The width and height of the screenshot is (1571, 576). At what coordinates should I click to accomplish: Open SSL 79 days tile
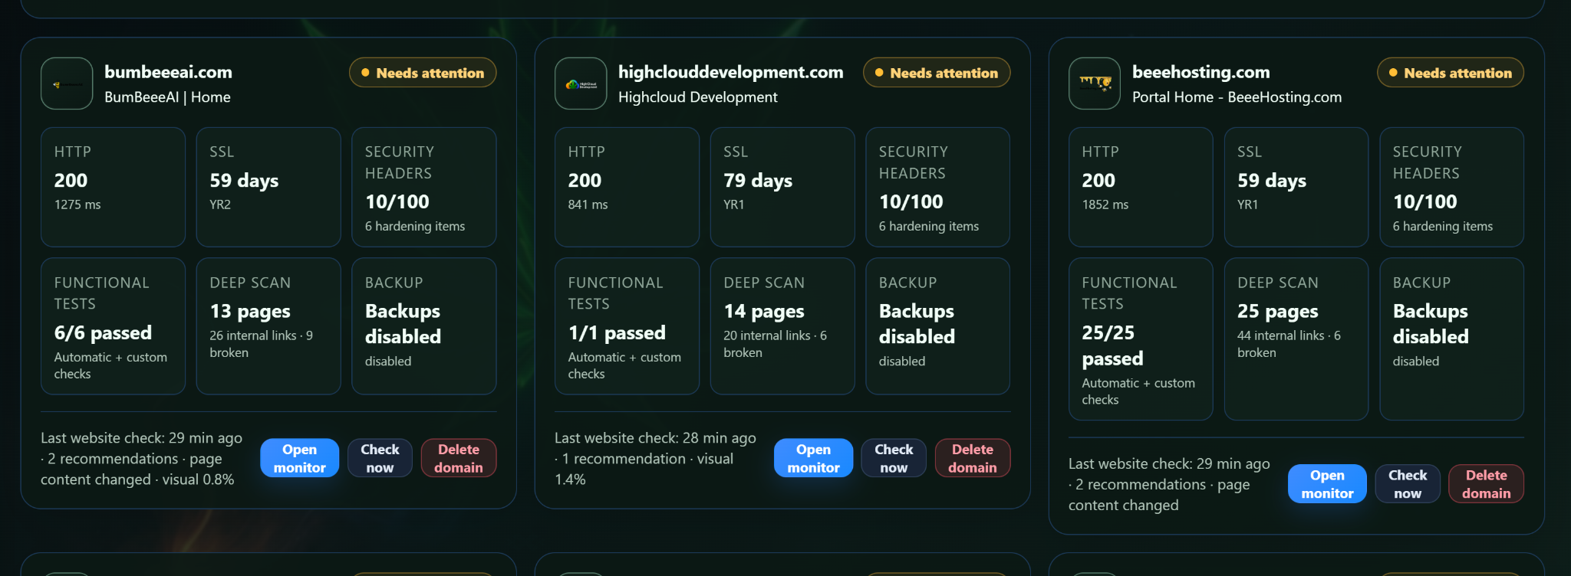click(x=782, y=187)
